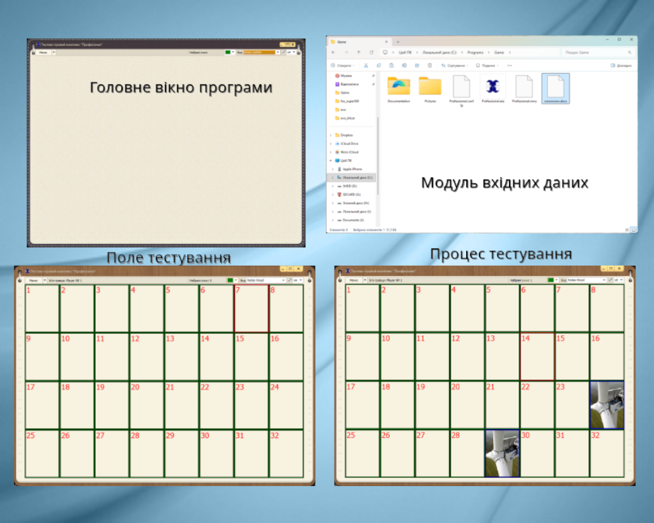Click Меню button in Поле тестування window
Screen dimensions: 654x523
pos(34,280)
